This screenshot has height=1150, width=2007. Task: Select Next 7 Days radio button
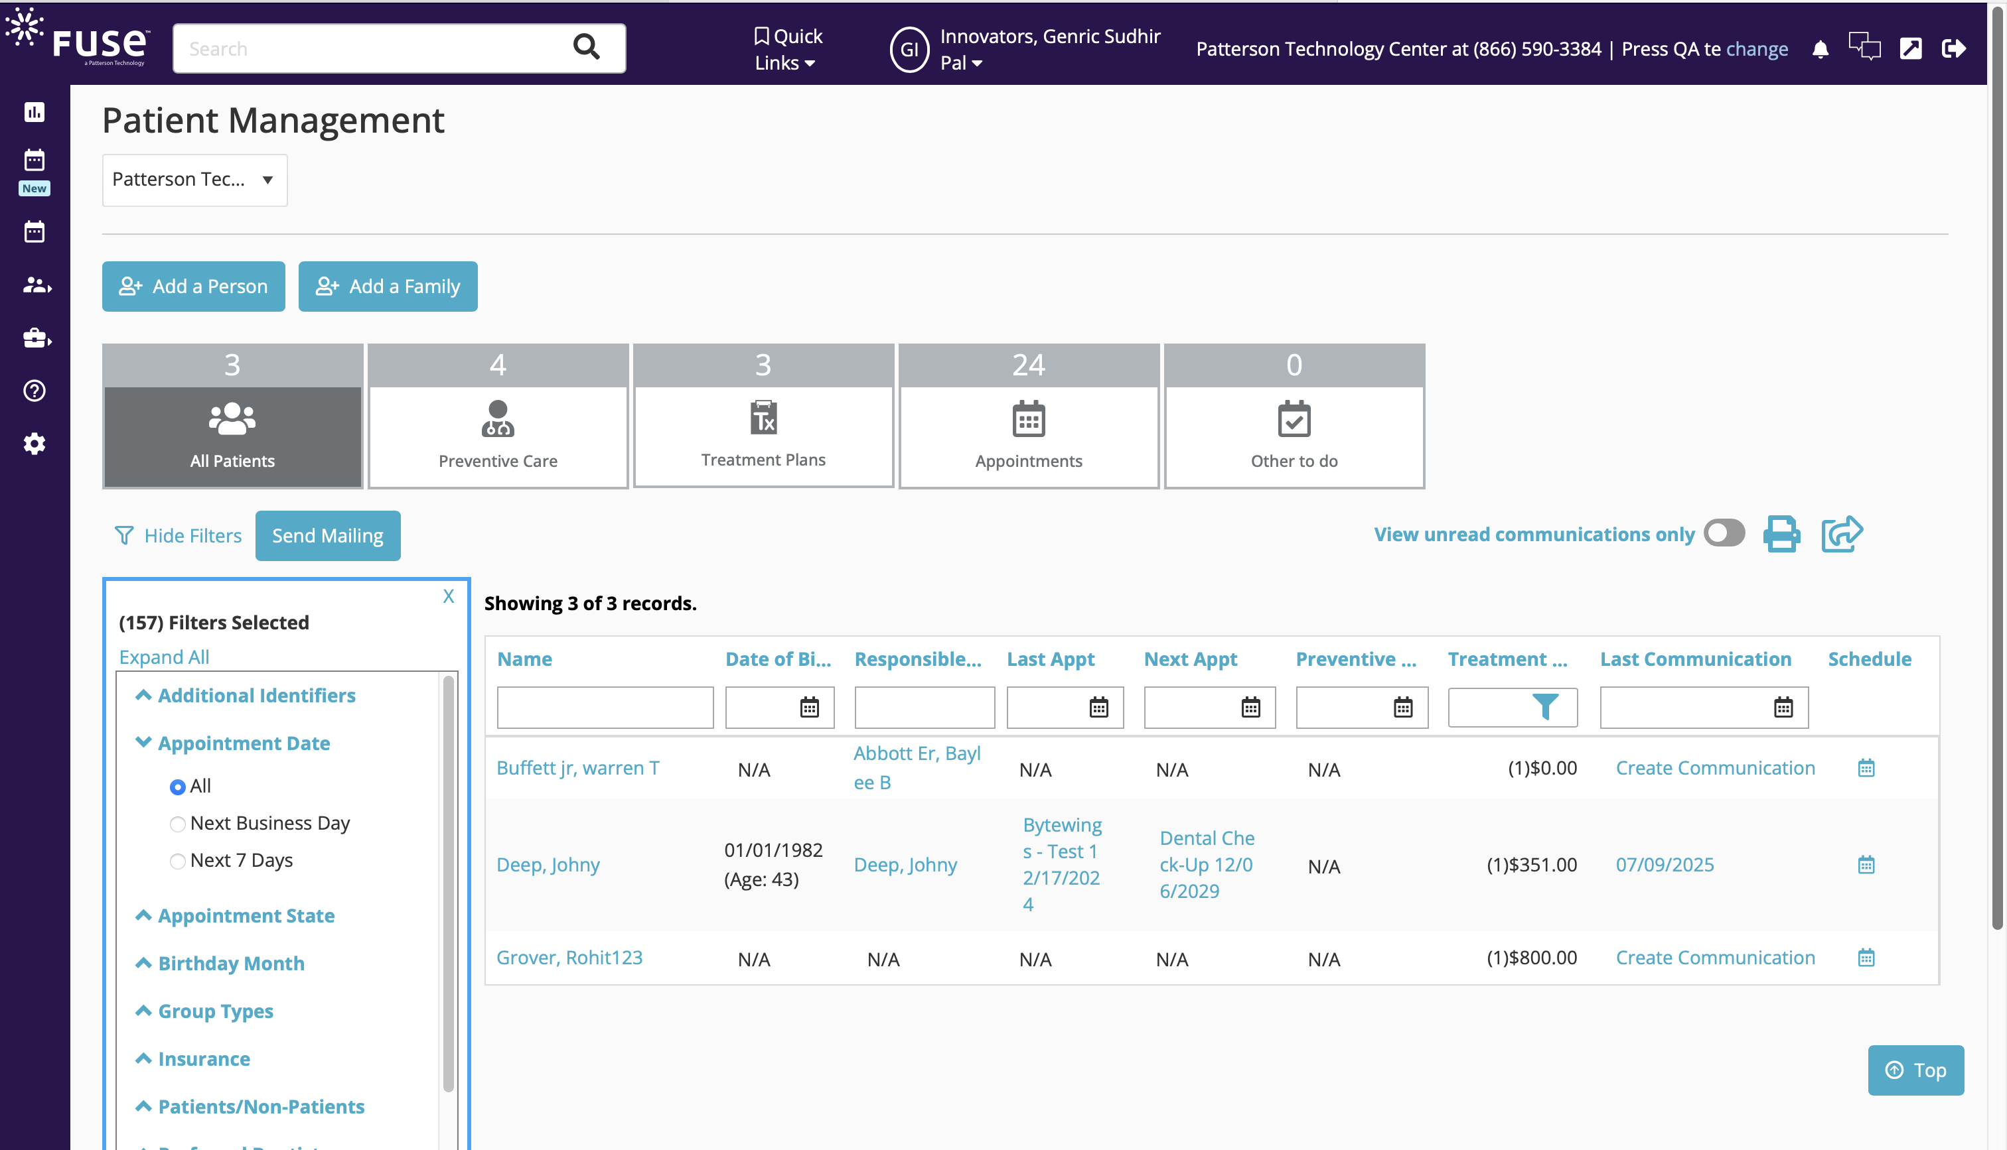click(x=178, y=861)
